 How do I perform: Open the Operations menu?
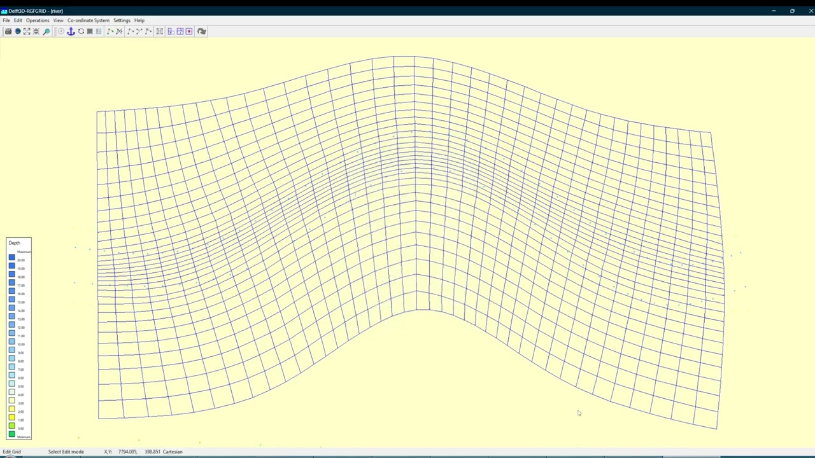pos(38,20)
